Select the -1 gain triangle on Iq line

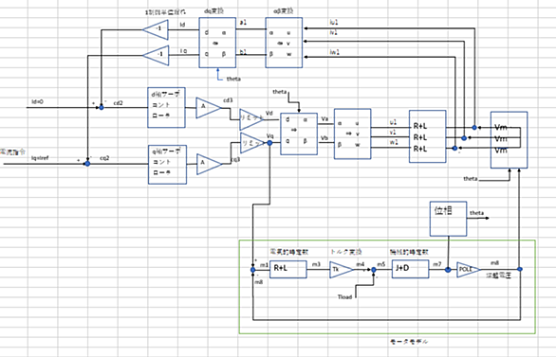(156, 55)
